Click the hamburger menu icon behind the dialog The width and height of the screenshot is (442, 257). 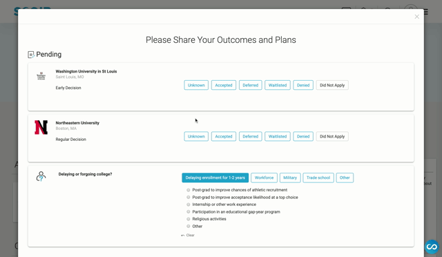(x=426, y=12)
